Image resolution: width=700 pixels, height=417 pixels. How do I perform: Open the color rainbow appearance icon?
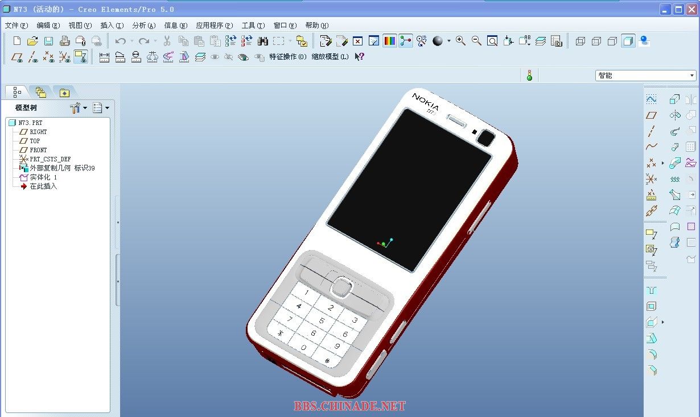[x=390, y=41]
